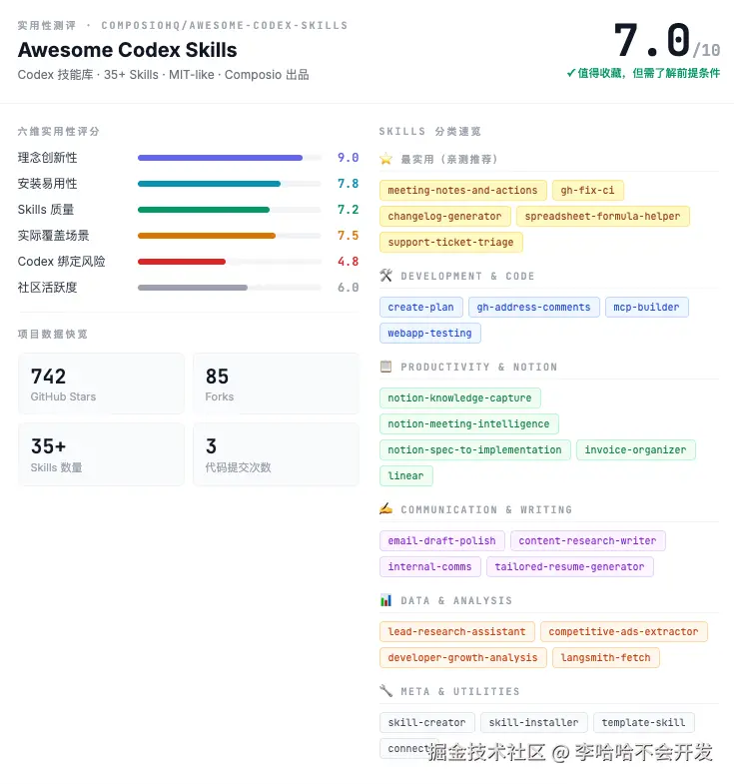Select the gh-fix-ci tag
Image resolution: width=734 pixels, height=784 pixels.
(587, 190)
